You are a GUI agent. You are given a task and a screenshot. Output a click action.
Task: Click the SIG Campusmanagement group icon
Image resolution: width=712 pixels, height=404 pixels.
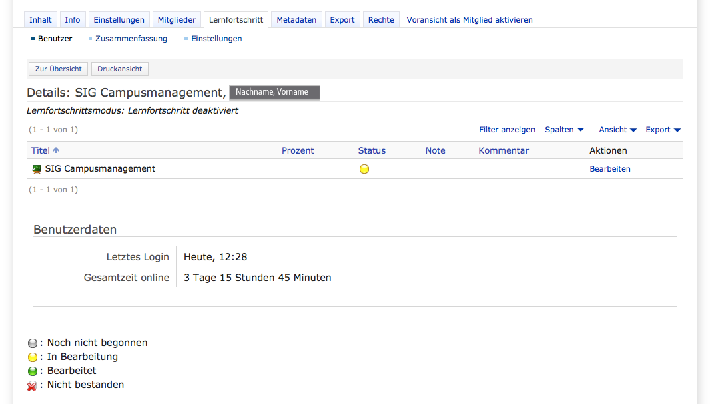37,169
